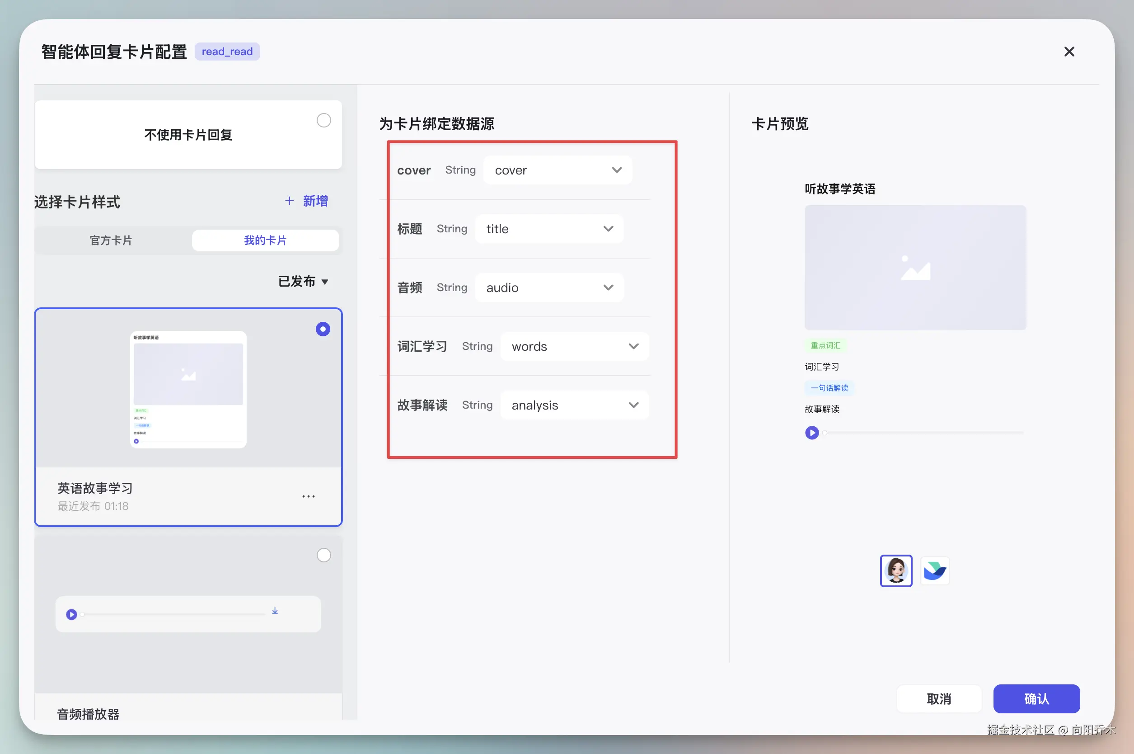1134x754 pixels.
Task: Select the 不使用卡片回复 radio option
Action: point(324,120)
